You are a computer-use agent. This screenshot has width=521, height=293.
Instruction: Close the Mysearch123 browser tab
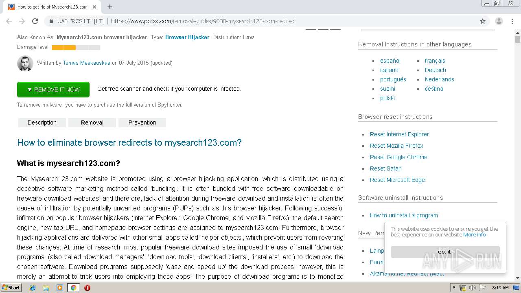click(94, 7)
